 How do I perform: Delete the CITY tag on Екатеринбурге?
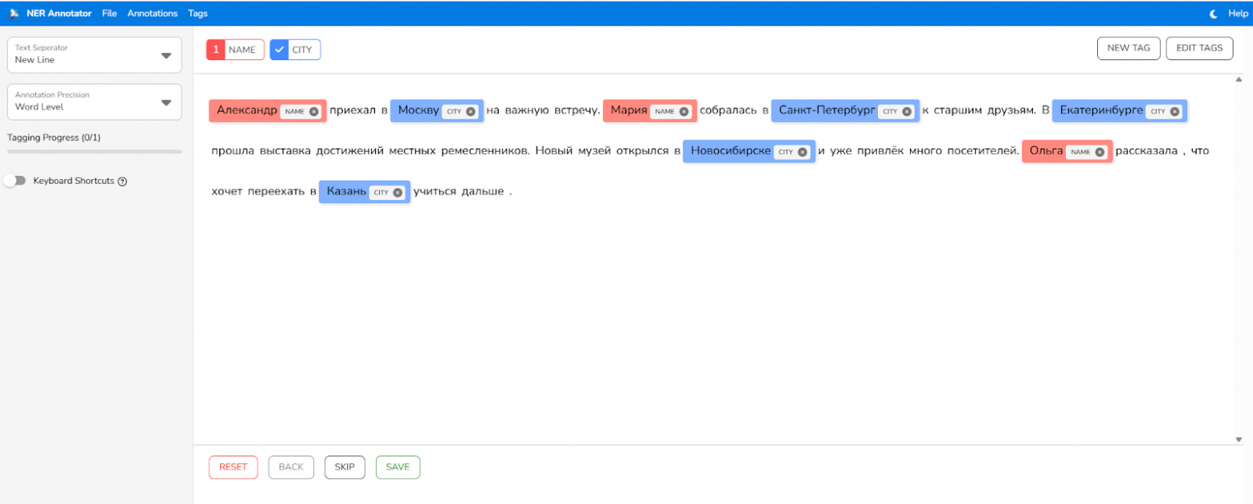coord(1173,112)
